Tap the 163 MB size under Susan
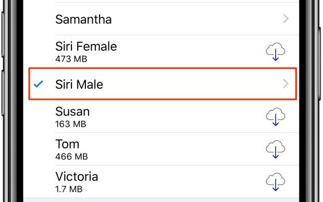323x202 pixels. [71, 124]
